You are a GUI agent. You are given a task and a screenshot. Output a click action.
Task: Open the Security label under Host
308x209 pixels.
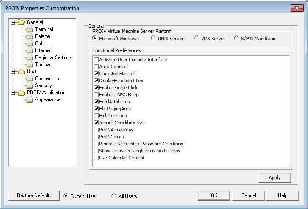[x=43, y=85]
